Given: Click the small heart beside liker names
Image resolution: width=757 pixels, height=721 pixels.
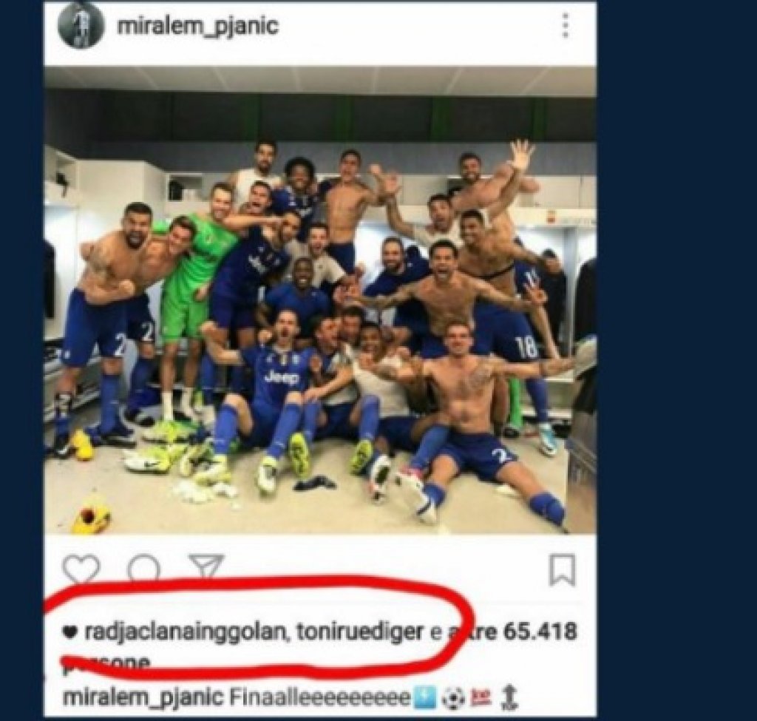Looking at the screenshot, I should [70, 632].
